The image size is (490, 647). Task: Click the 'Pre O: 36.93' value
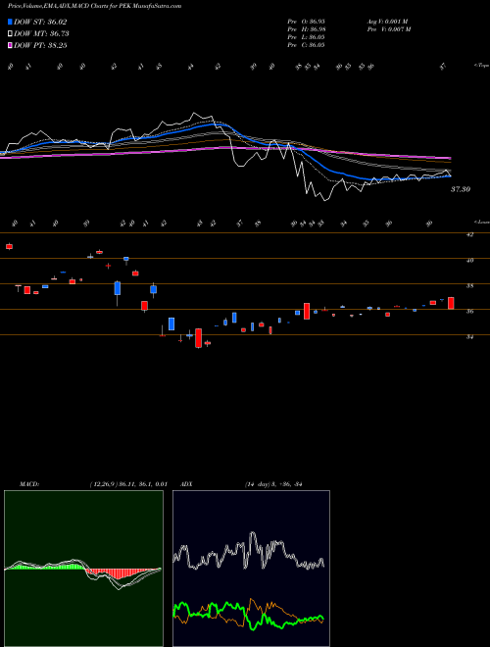(306, 22)
